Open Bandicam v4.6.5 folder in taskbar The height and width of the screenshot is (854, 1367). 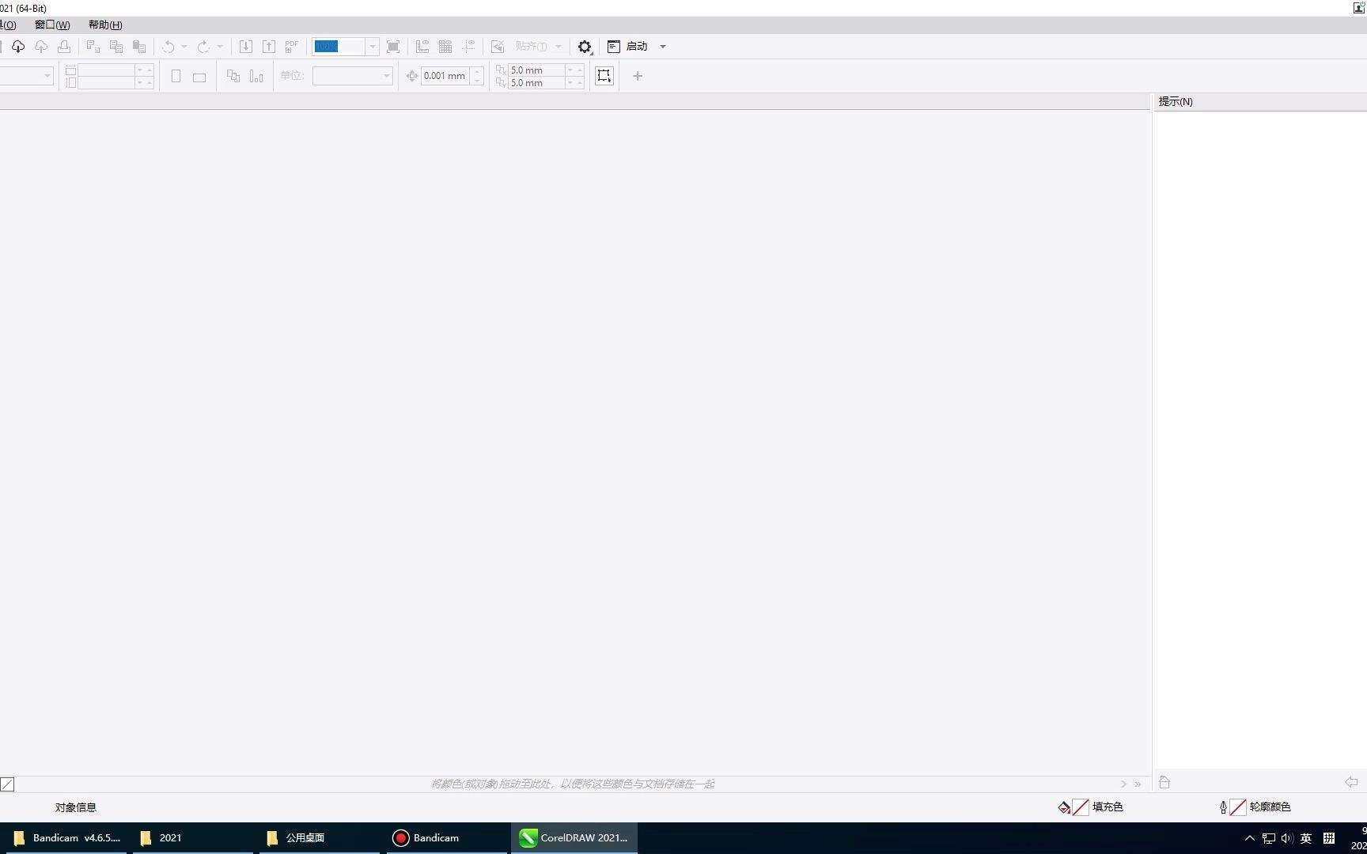click(66, 838)
